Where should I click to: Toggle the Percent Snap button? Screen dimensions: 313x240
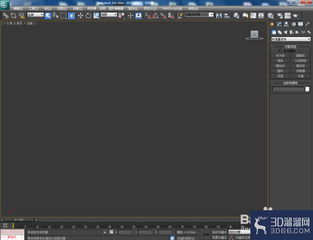point(163,15)
